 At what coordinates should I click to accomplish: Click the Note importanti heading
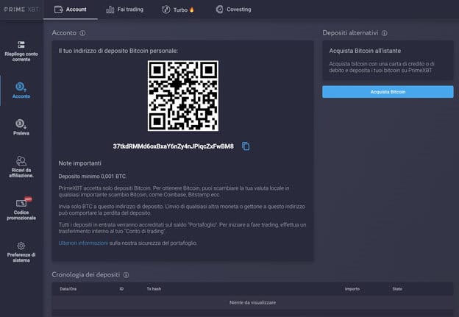(80, 163)
